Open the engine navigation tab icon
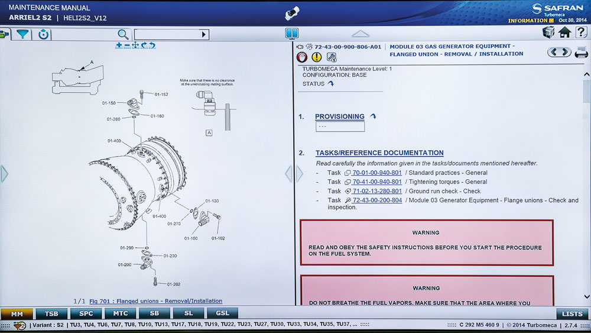The height and width of the screenshot is (333, 591). pyautogui.click(x=4, y=34)
